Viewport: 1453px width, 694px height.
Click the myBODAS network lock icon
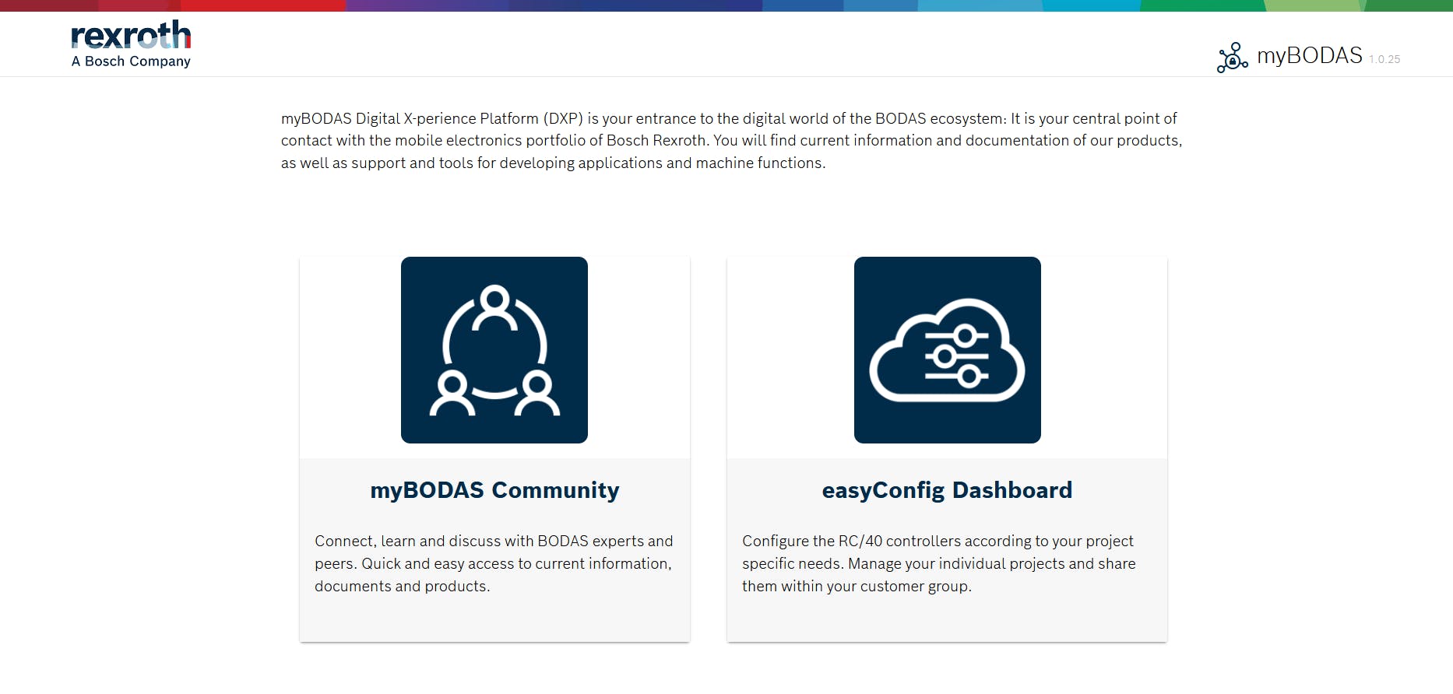coord(1232,58)
